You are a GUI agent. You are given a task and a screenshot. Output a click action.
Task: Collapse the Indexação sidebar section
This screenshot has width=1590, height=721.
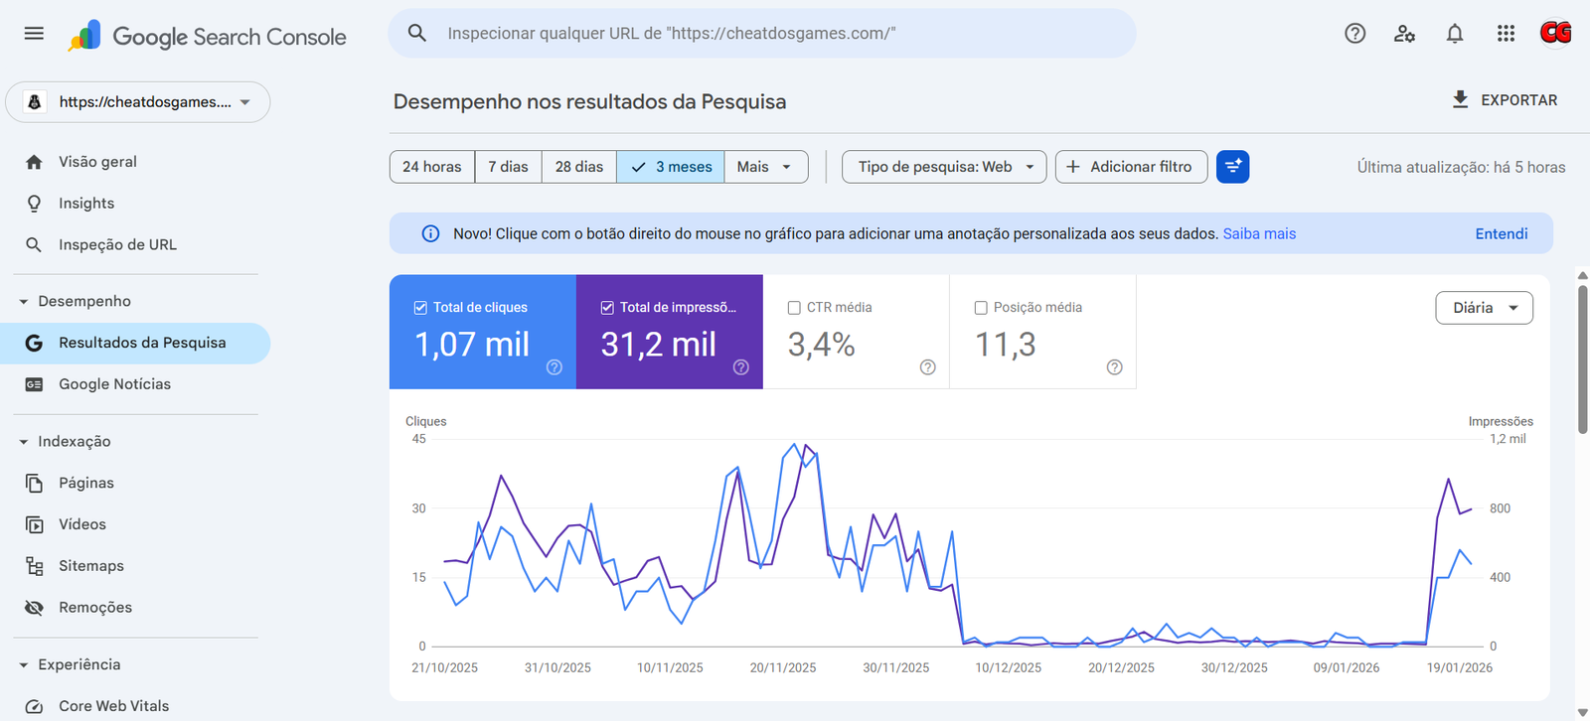[x=24, y=442]
